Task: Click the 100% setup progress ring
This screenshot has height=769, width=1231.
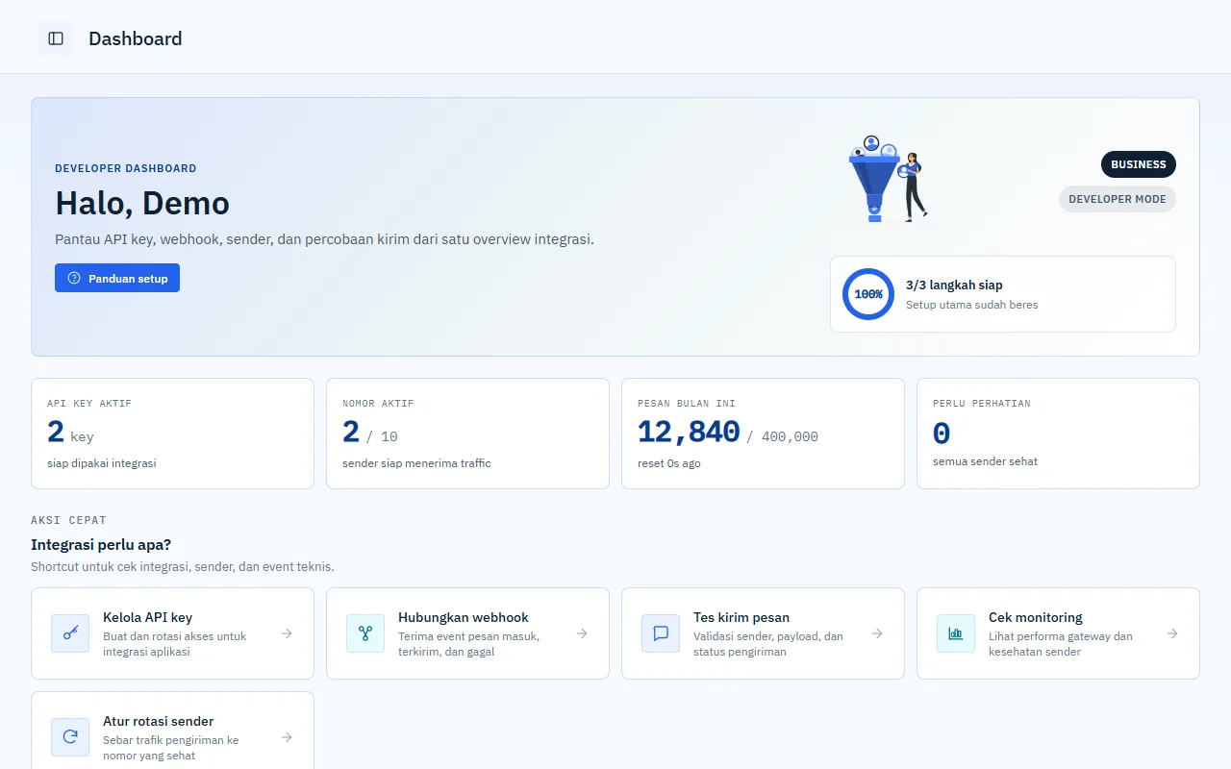Action: click(868, 294)
